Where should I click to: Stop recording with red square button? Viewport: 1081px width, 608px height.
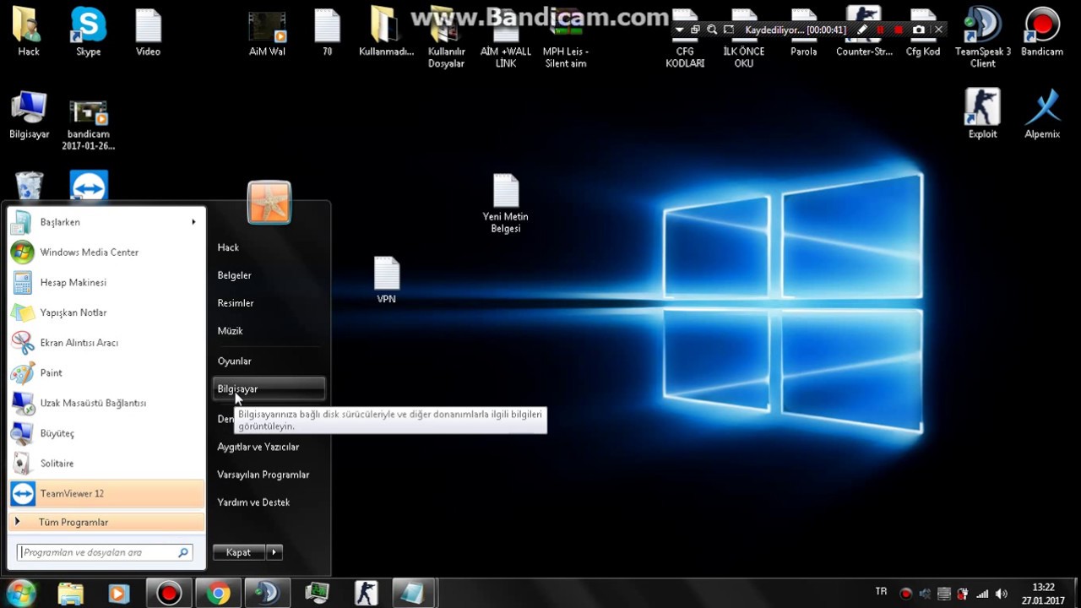tap(899, 30)
